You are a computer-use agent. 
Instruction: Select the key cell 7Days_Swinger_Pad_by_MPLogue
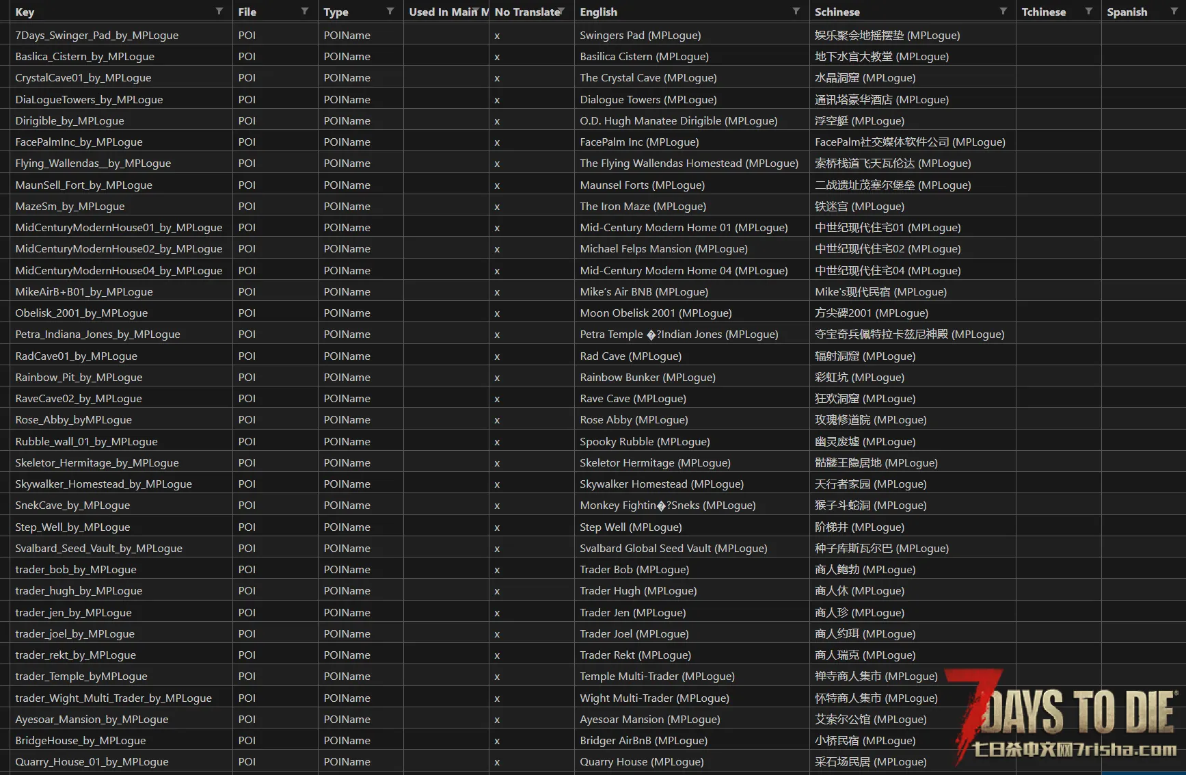tap(121, 35)
